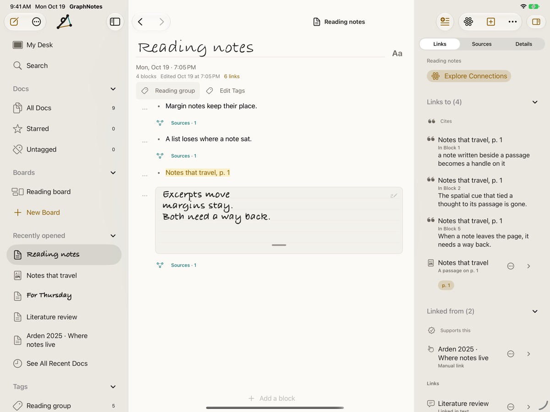Collapse the Docs section
550x412 pixels.
113,89
